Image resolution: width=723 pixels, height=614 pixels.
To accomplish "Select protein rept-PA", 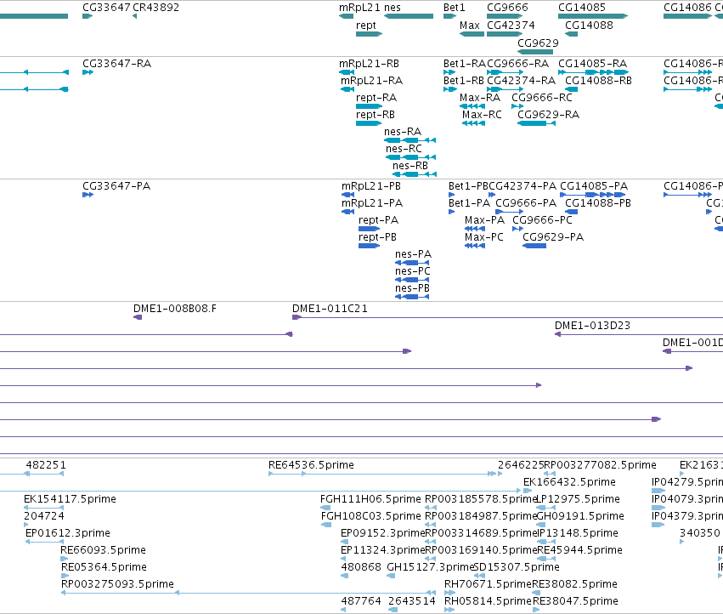I will pos(370,229).
